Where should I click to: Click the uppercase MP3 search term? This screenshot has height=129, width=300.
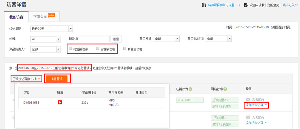[112, 100]
